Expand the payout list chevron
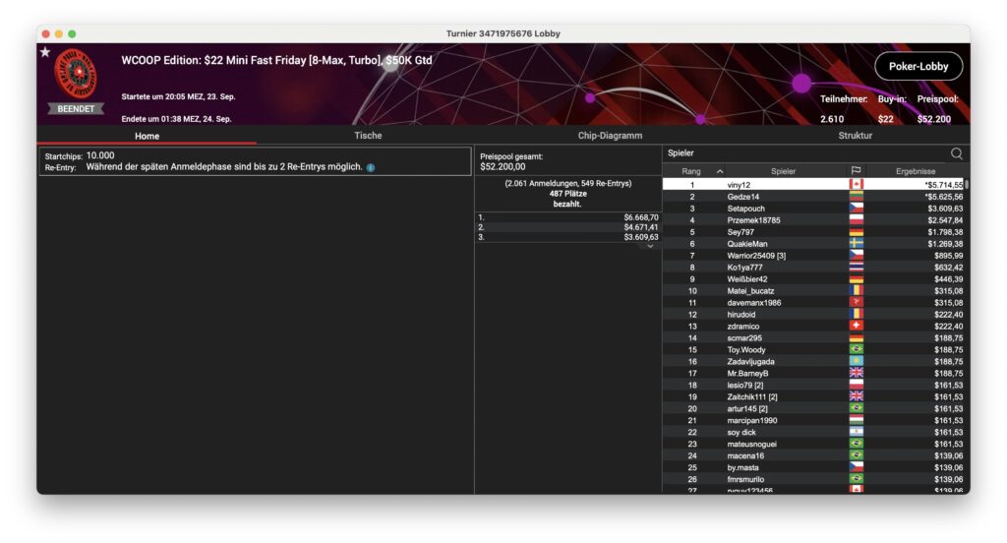 click(649, 246)
